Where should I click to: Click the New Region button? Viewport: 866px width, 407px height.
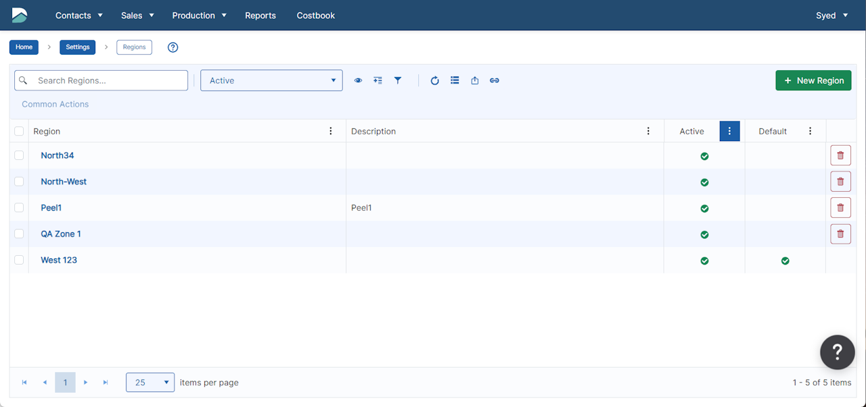(813, 80)
